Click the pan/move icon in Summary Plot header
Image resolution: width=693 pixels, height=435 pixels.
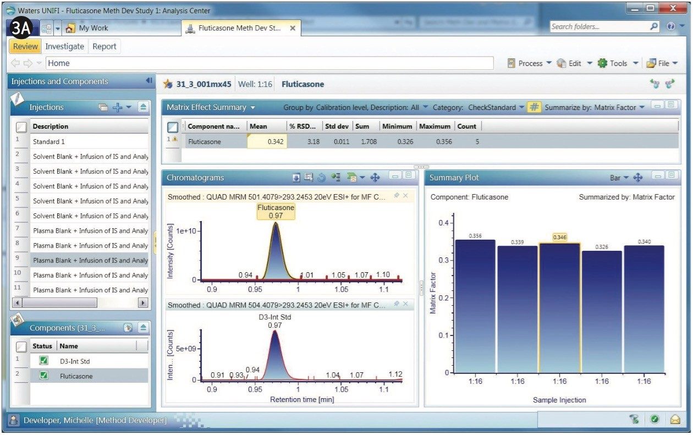pyautogui.click(x=638, y=178)
